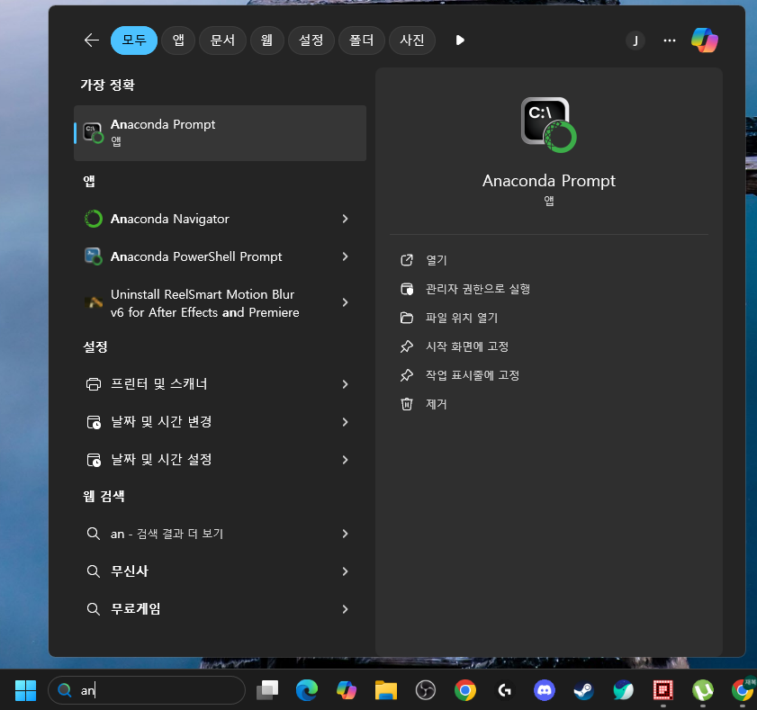Screen dimensions: 757x710
Task: Click the printer icon beside 프린터 및 스캐너
Action: point(94,384)
